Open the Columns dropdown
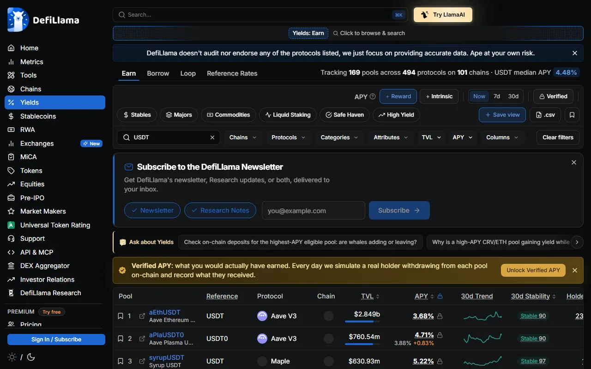 (502, 137)
